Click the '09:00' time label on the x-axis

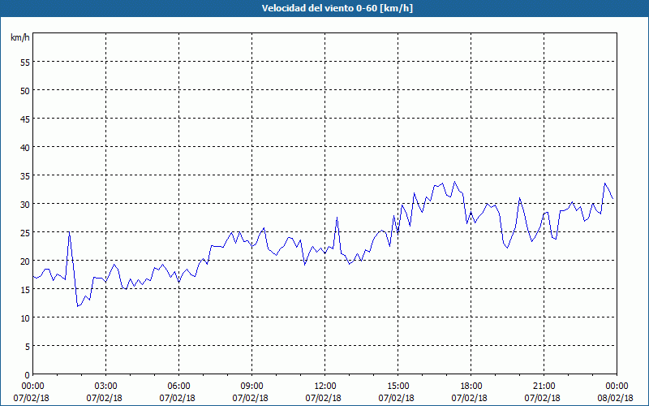[251, 387]
